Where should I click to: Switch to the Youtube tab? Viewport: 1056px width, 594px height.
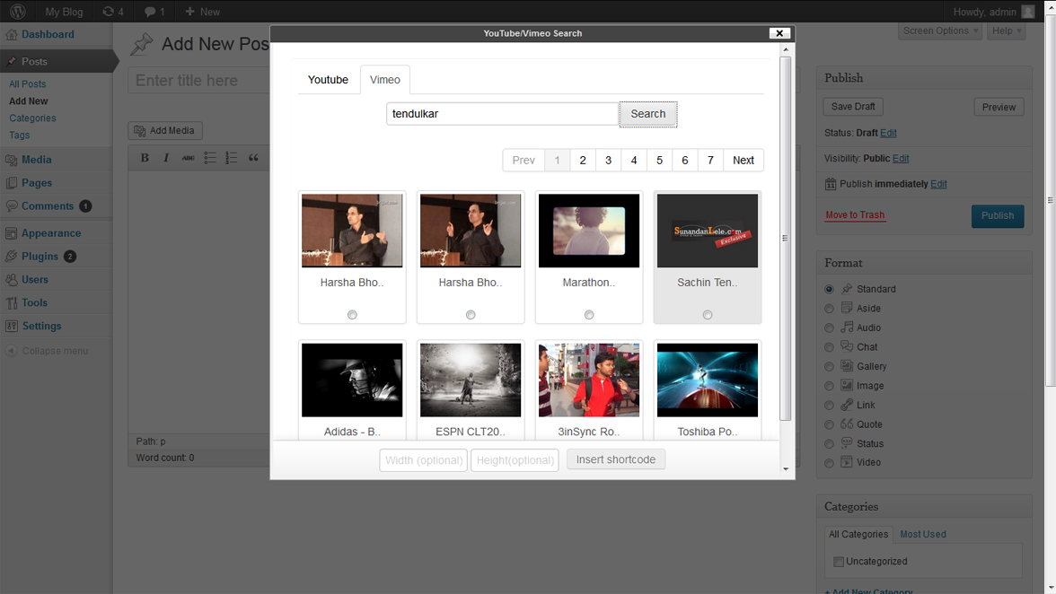[x=328, y=80]
